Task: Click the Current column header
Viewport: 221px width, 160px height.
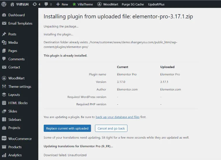Action: tap(123, 67)
